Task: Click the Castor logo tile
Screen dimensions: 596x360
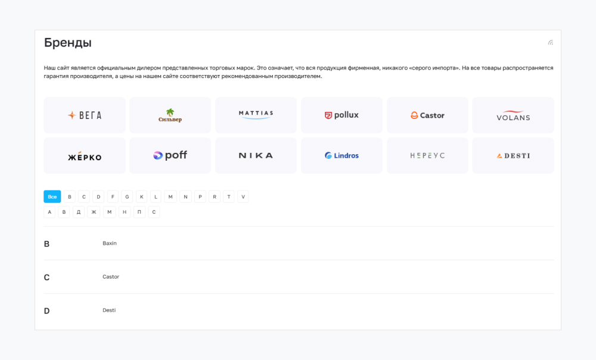Action: (x=427, y=115)
